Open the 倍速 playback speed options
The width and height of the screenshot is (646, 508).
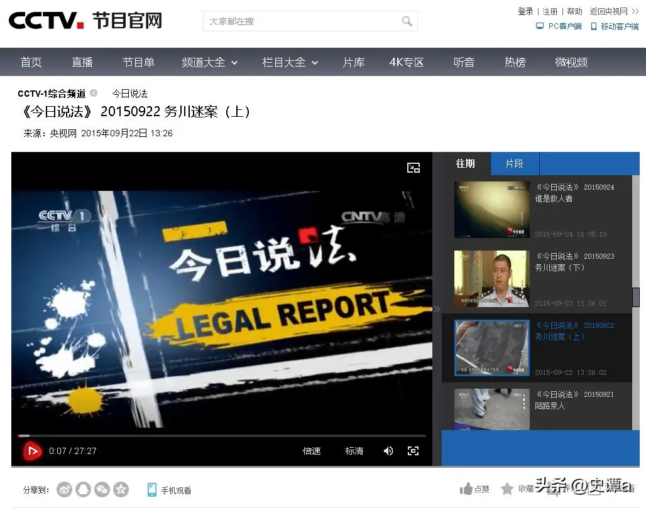pyautogui.click(x=311, y=451)
